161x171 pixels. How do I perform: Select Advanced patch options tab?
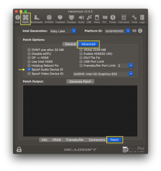tap(88, 44)
